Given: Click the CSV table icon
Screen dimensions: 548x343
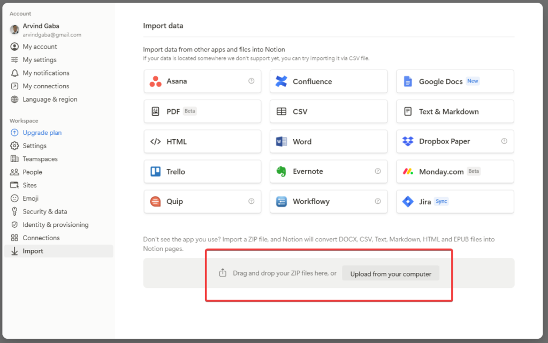Looking at the screenshot, I should [281, 111].
